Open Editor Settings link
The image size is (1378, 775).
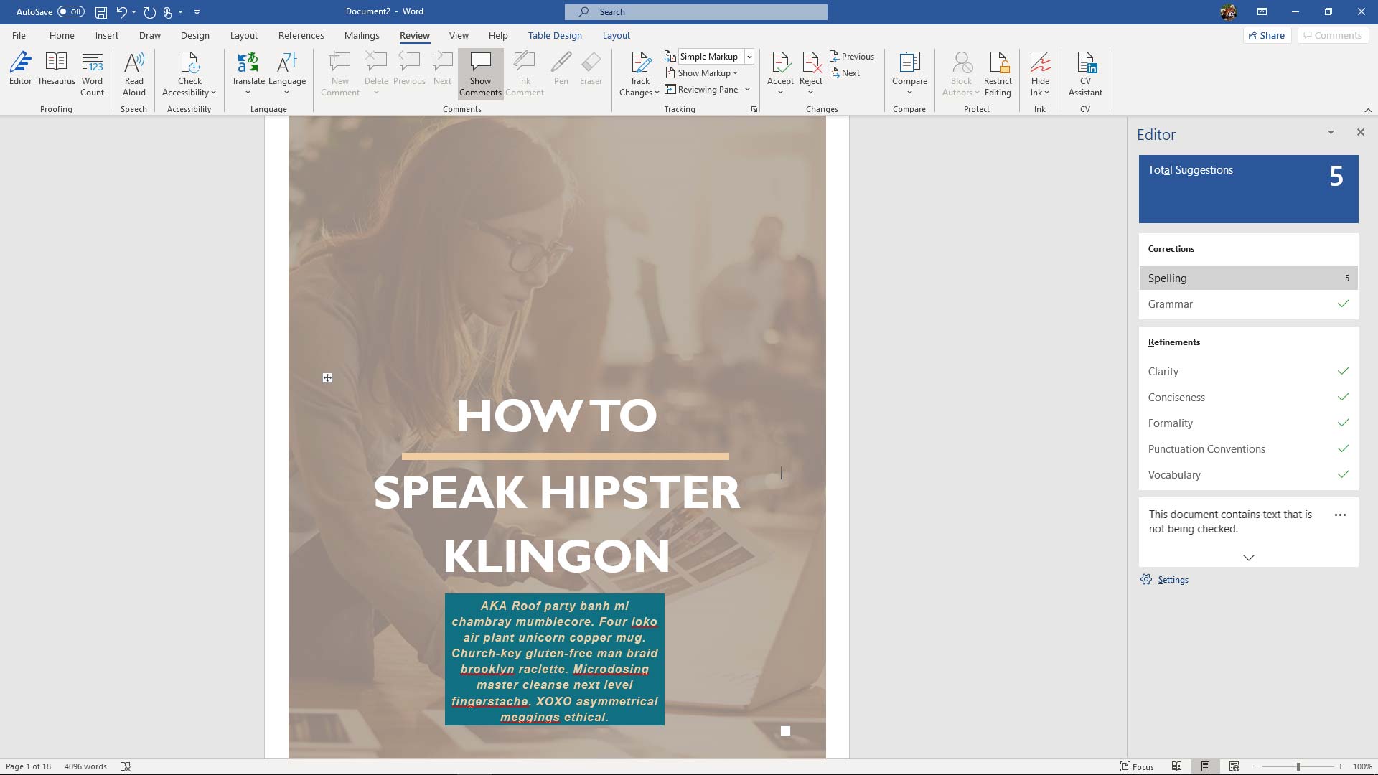[1173, 580]
